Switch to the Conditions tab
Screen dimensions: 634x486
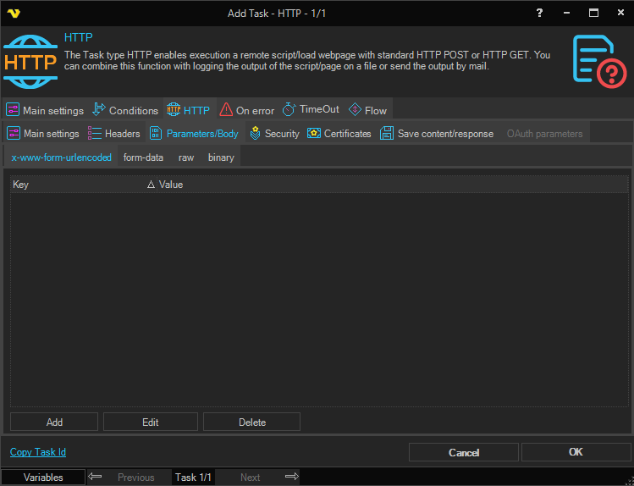tap(125, 110)
